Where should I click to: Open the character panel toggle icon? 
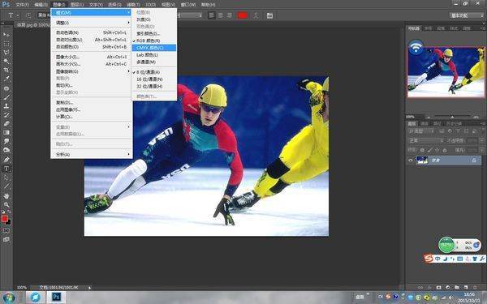pos(269,15)
